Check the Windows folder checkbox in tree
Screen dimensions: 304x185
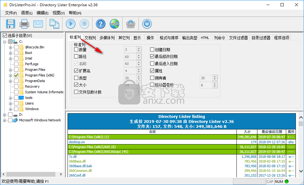click(16, 109)
